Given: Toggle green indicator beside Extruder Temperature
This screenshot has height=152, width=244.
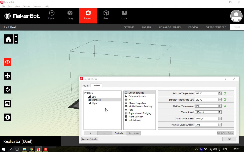Looking at the screenshot, I should 225,93.
